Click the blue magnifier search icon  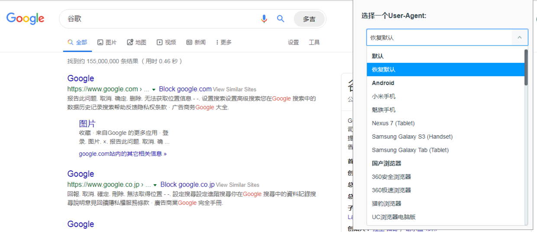pos(281,19)
